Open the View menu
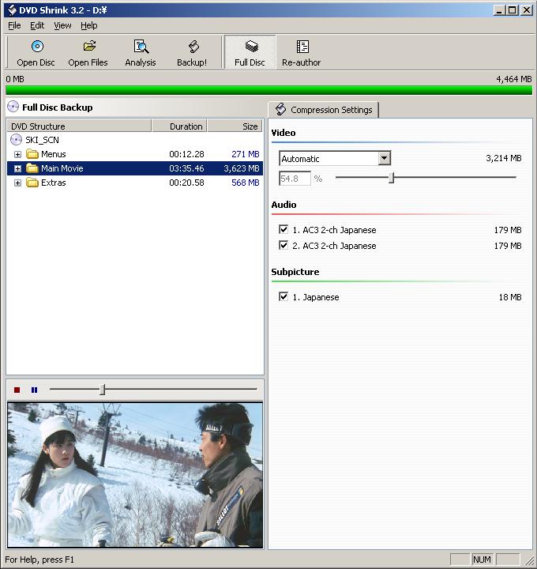The image size is (537, 569). 62,25
